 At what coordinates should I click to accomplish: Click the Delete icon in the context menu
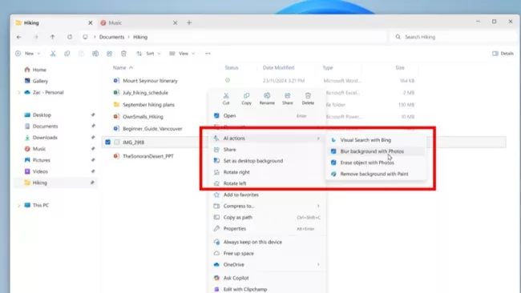pyautogui.click(x=308, y=98)
